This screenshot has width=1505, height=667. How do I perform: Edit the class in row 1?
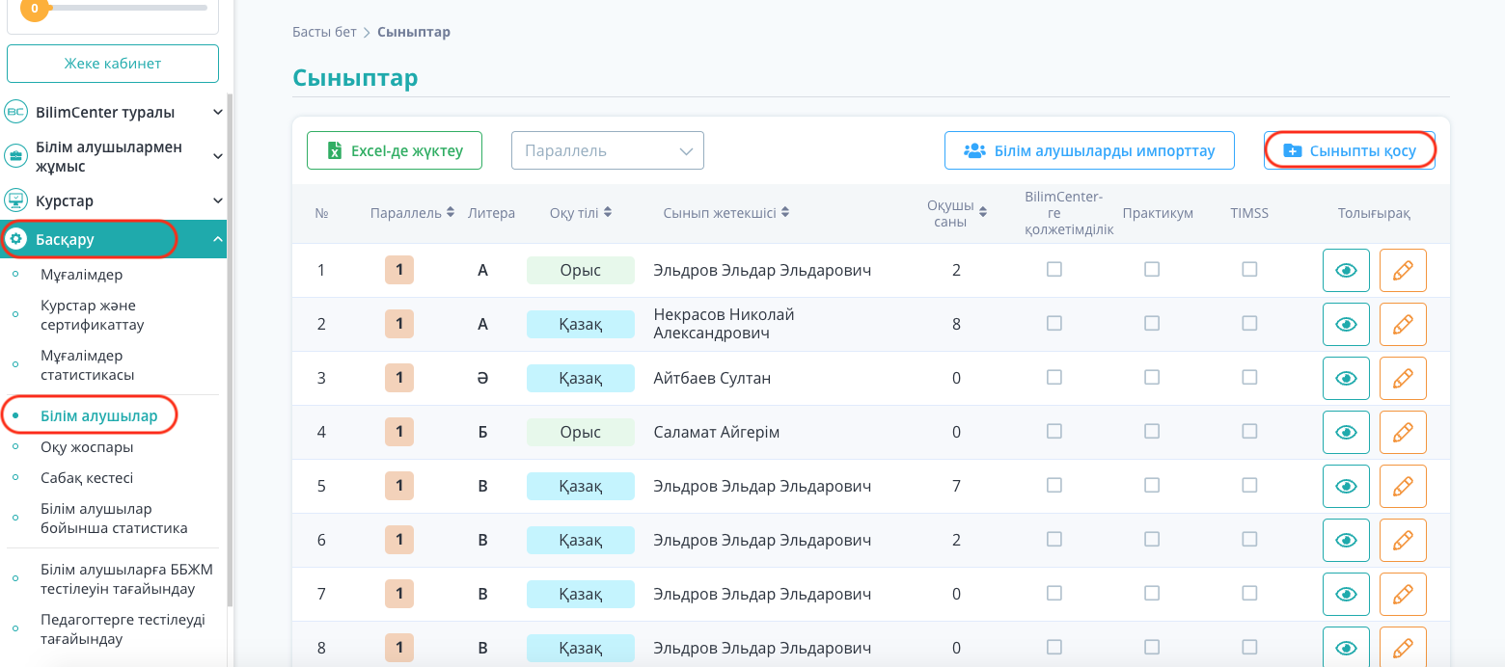point(1403,270)
